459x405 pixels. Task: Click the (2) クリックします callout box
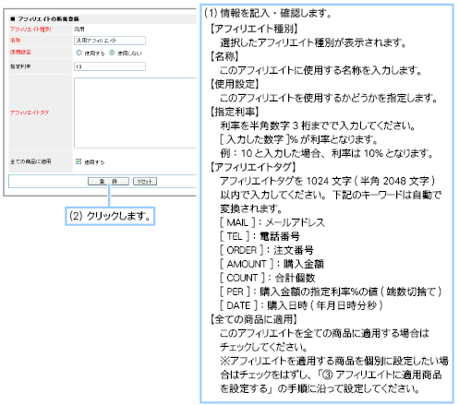pyautogui.click(x=110, y=216)
